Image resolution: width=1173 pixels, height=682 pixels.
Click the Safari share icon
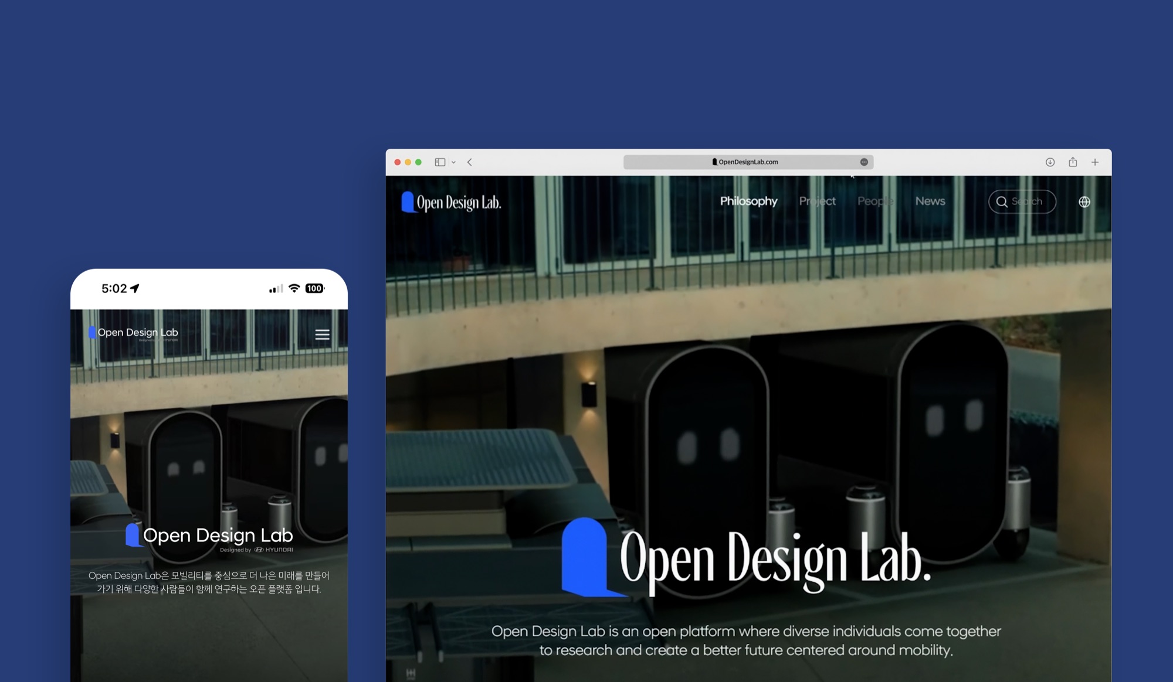pos(1073,162)
